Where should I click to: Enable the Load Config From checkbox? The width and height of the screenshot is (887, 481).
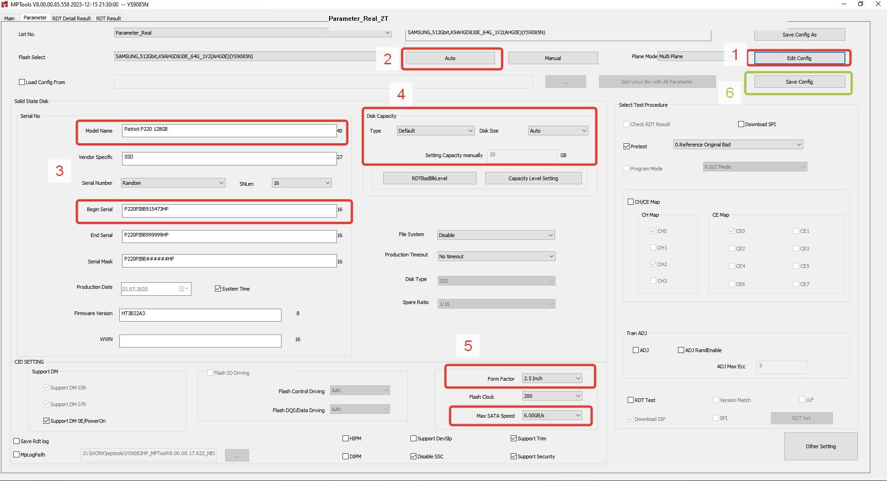tap(22, 82)
